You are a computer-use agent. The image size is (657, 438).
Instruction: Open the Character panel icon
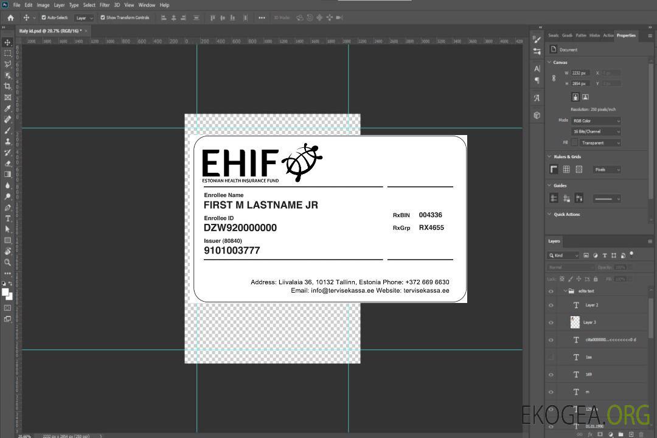(x=537, y=68)
